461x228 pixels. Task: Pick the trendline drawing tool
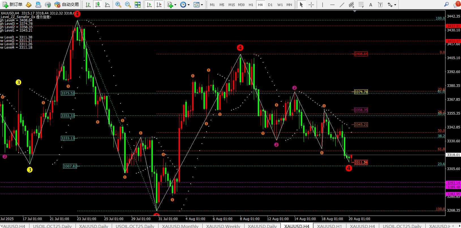point(342,5)
